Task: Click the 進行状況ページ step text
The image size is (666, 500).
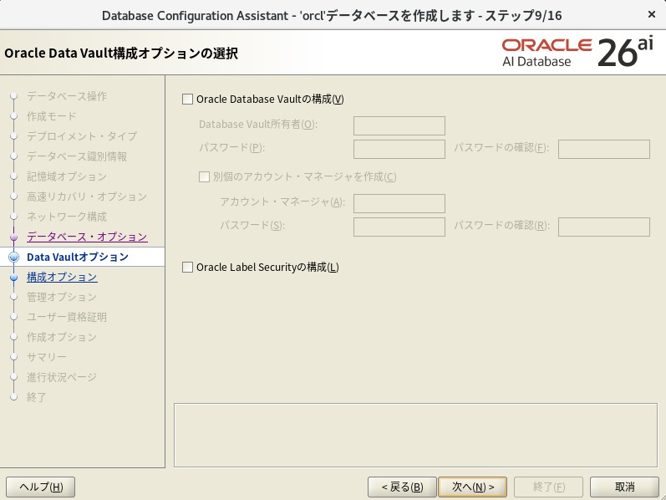Action: [x=62, y=377]
